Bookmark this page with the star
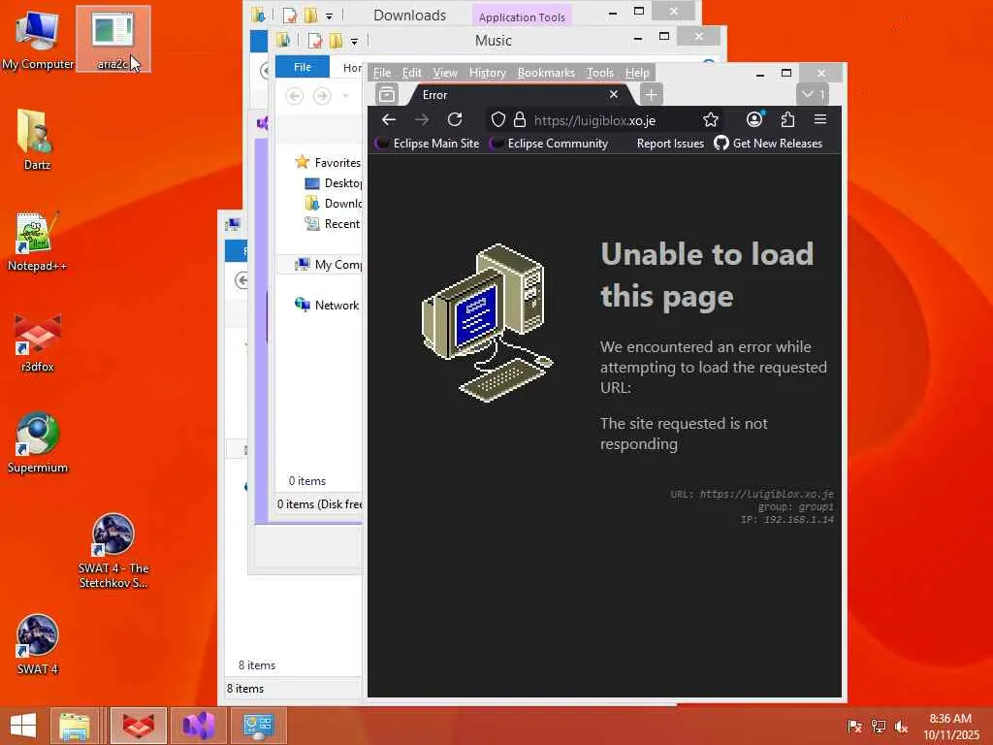Viewport: 993px width, 745px height. (711, 119)
